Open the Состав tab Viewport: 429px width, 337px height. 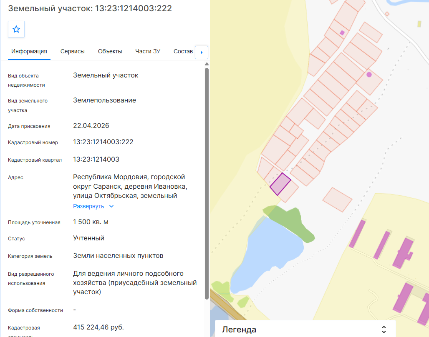(x=183, y=51)
